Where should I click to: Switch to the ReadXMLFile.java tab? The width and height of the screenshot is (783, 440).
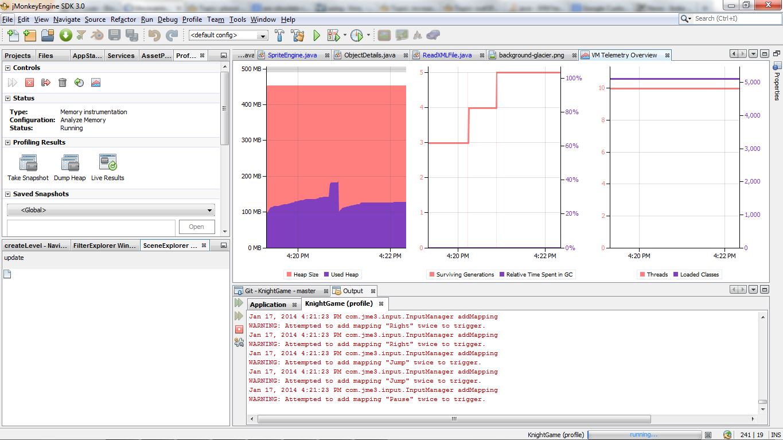pos(447,55)
